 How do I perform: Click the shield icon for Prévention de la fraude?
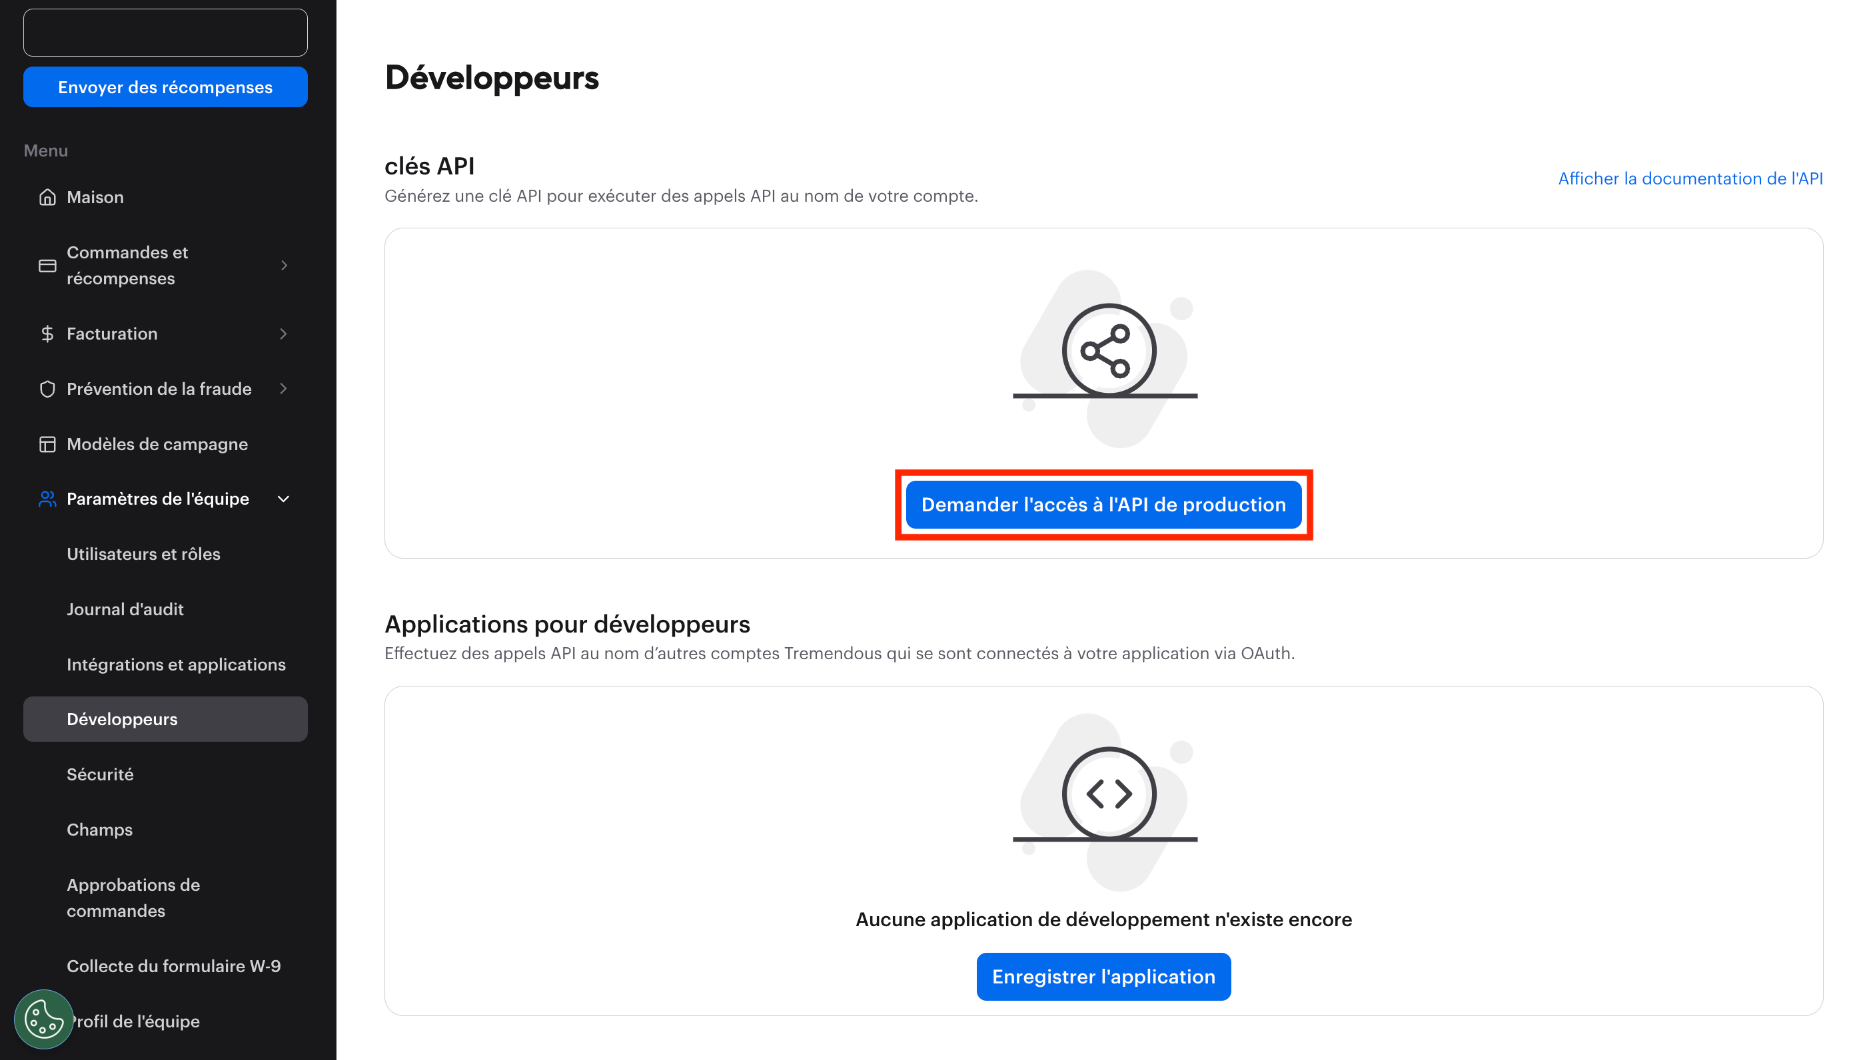[47, 389]
